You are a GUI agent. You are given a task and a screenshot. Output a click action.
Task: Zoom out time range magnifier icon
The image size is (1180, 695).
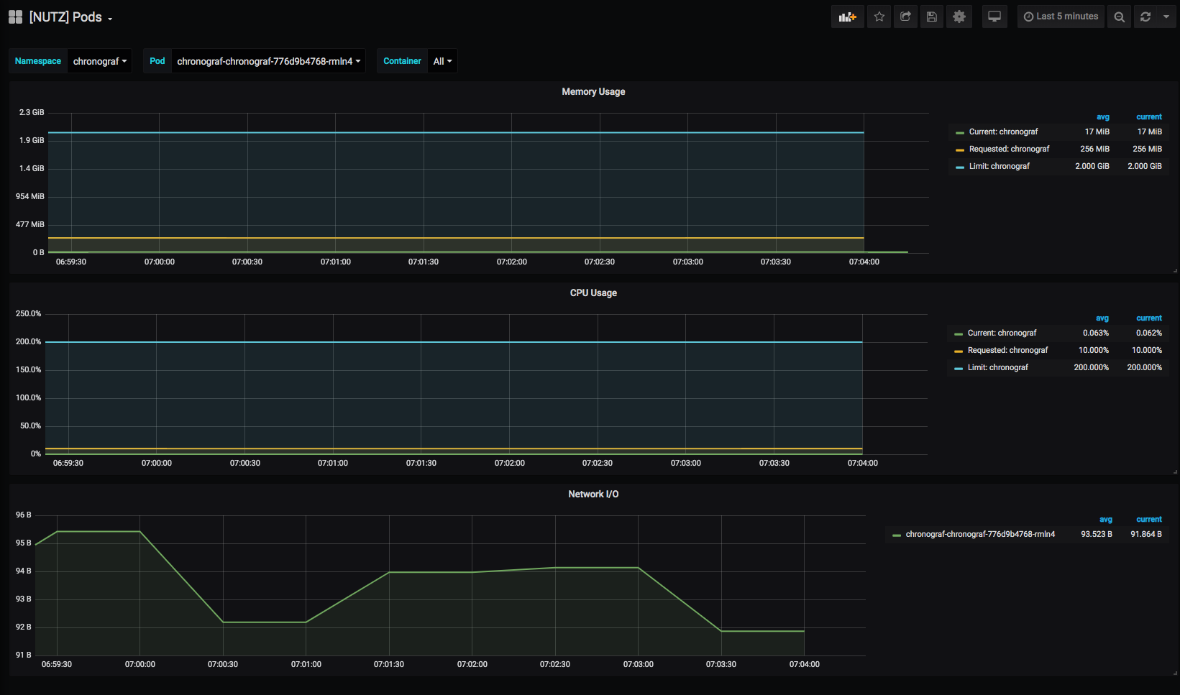pos(1119,17)
